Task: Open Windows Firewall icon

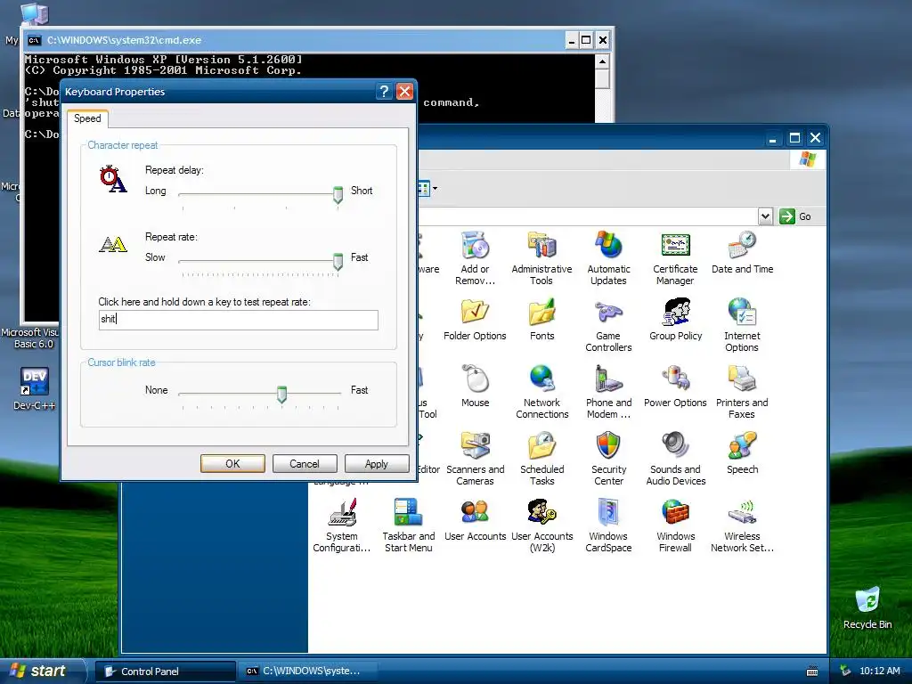Action: coord(675,525)
